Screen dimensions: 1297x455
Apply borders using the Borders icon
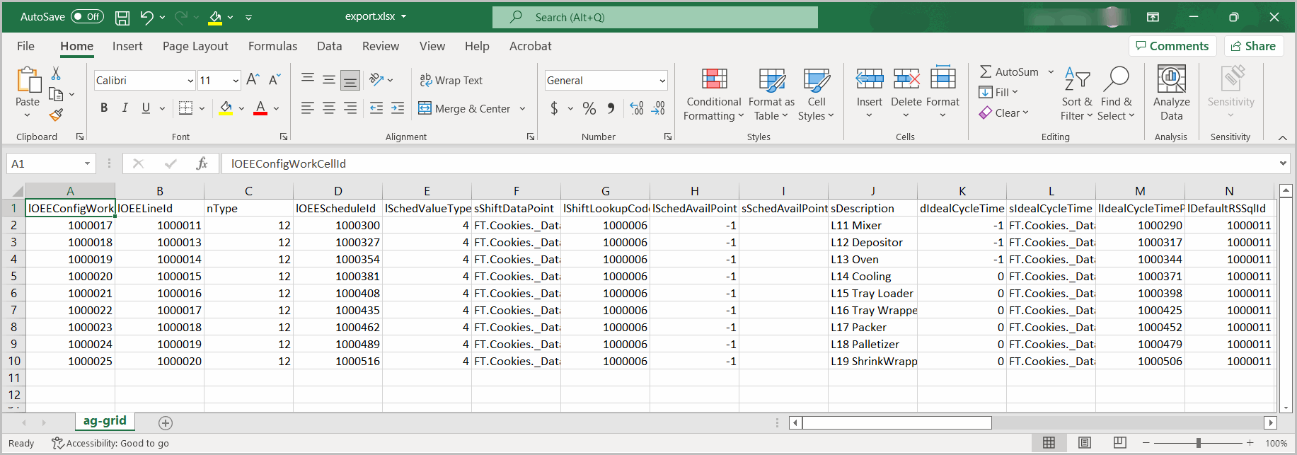185,108
